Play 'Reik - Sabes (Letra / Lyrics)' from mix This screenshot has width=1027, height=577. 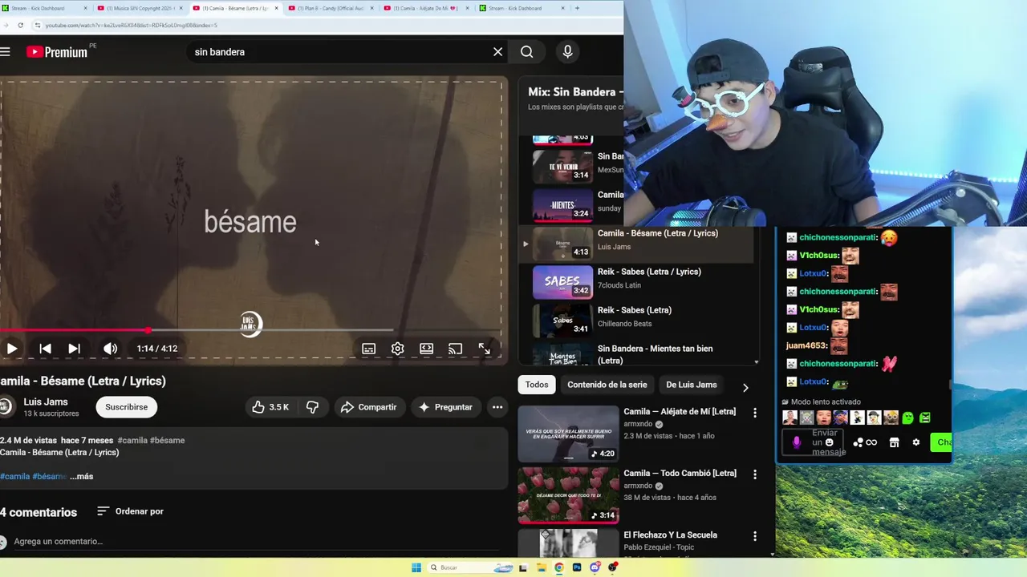(638, 281)
